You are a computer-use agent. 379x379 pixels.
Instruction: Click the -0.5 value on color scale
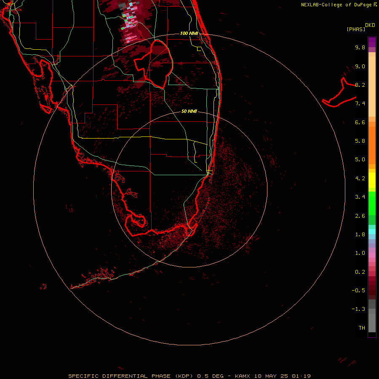point(358,291)
